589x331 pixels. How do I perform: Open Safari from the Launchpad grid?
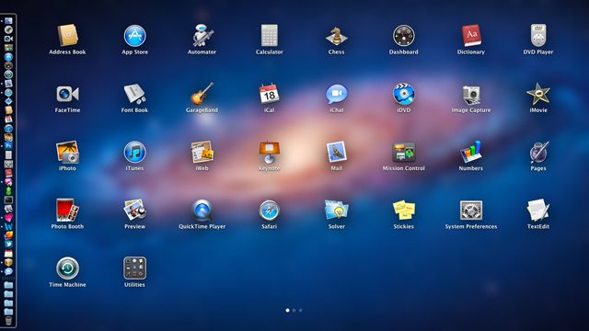click(x=270, y=211)
